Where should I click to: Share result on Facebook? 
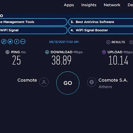click(x=17, y=42)
